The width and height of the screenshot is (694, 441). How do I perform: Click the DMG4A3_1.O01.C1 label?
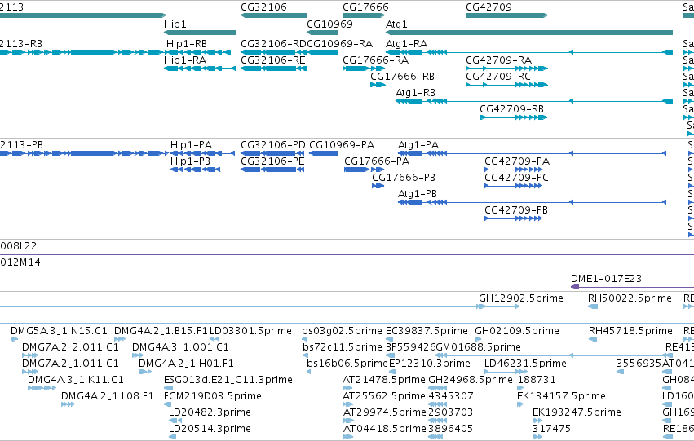(180, 347)
